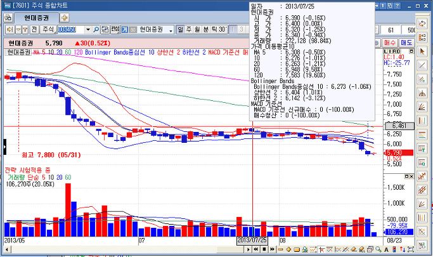The image size is (433, 257).
Task: Select the 분 (minute) period button
Action: pyautogui.click(x=205, y=29)
